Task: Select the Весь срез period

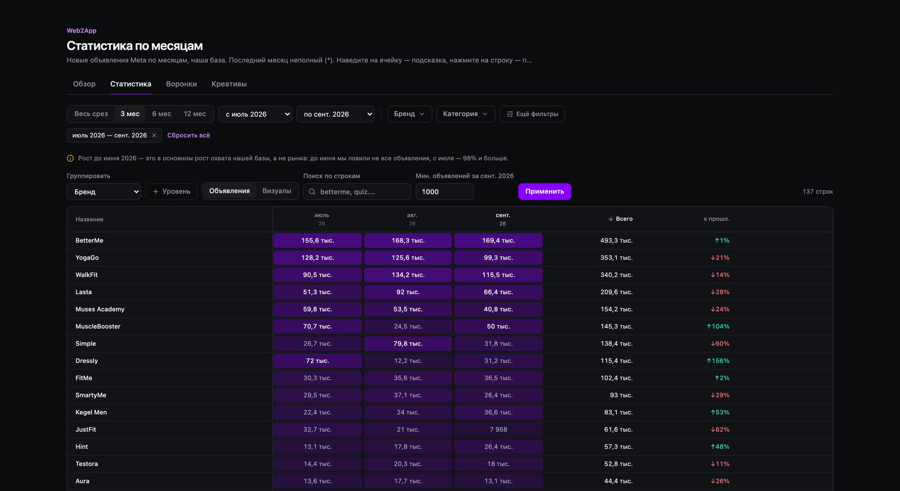Action: (x=91, y=114)
